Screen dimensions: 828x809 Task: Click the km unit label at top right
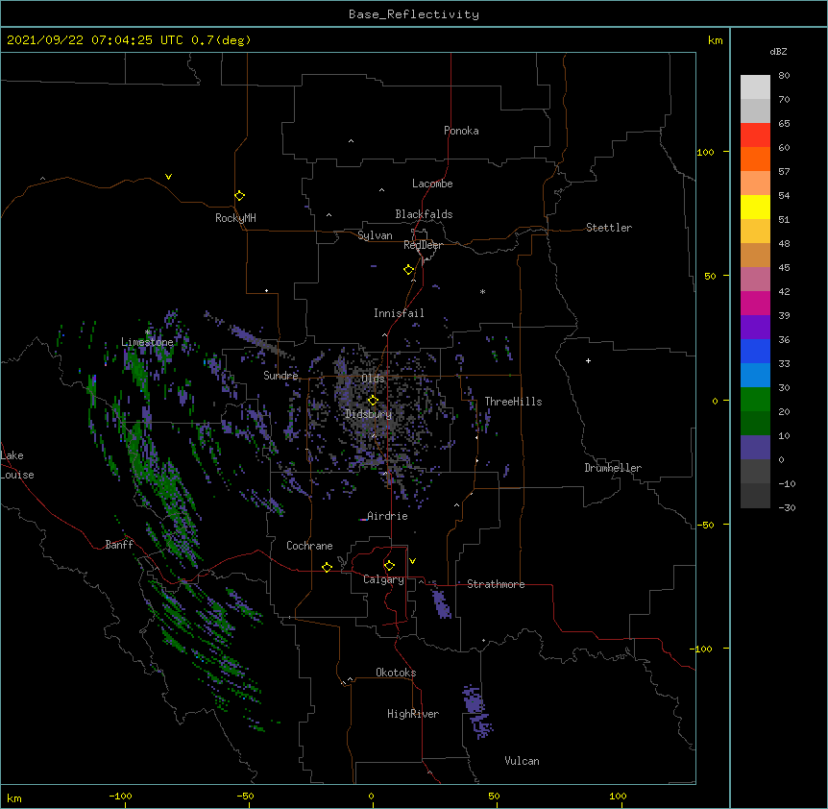(715, 40)
